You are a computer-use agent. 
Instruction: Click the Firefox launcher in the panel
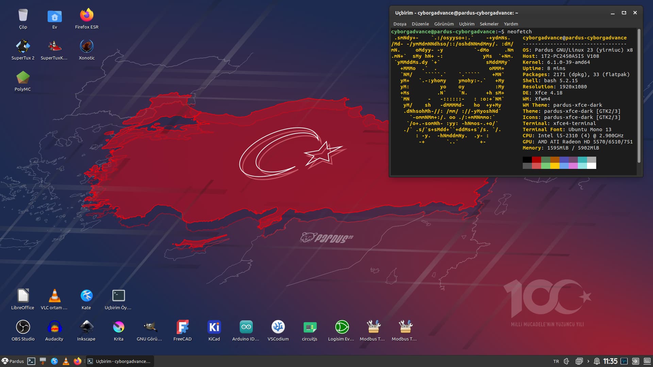coord(78,361)
